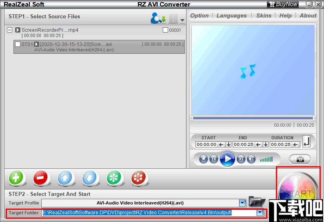The height and width of the screenshot is (222, 324).
Task: Click the green Add file button
Action: point(16,178)
